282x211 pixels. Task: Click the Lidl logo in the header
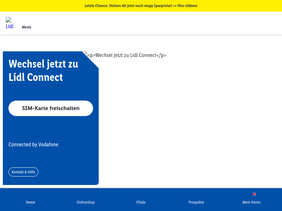10,23
